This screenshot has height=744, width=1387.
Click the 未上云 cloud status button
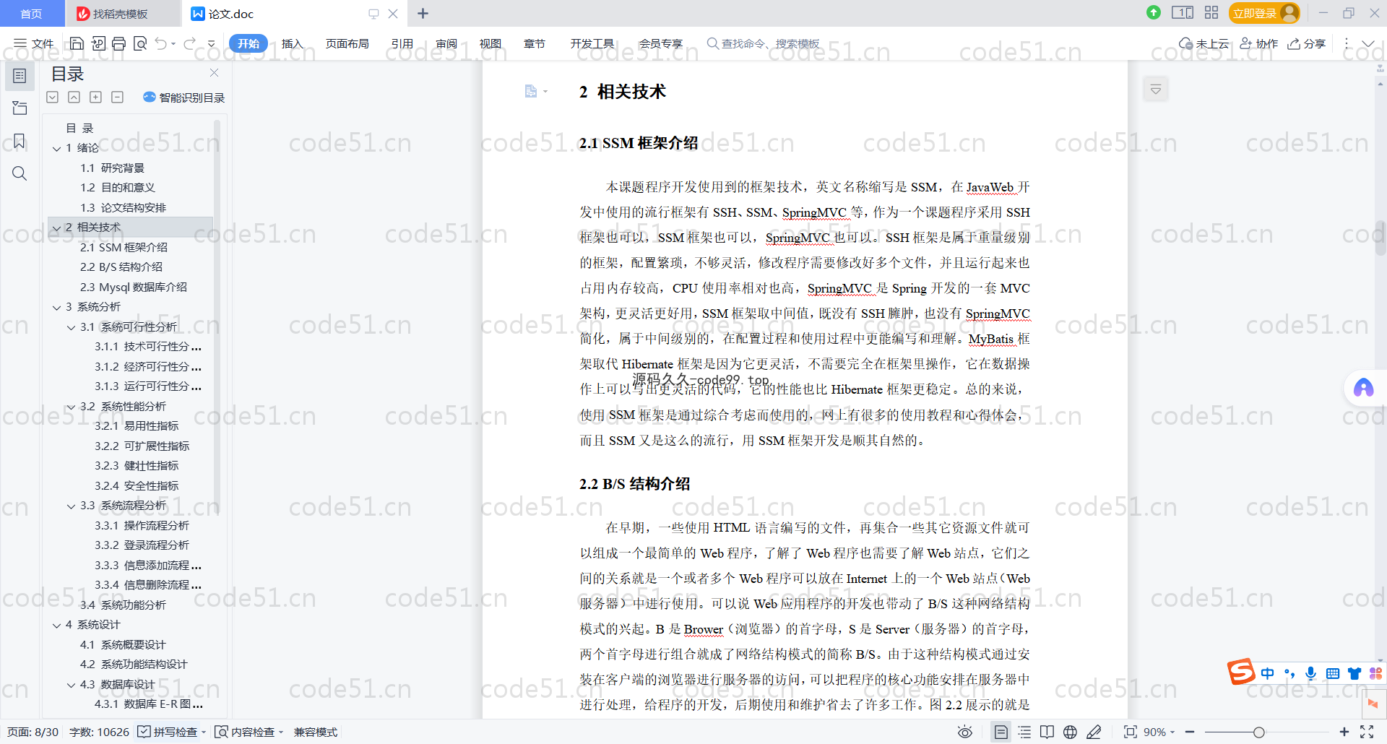click(x=1204, y=44)
